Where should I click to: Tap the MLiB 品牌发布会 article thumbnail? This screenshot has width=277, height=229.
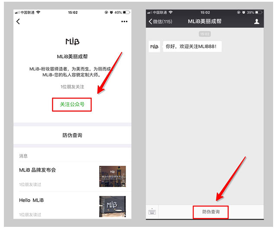(x=113, y=176)
